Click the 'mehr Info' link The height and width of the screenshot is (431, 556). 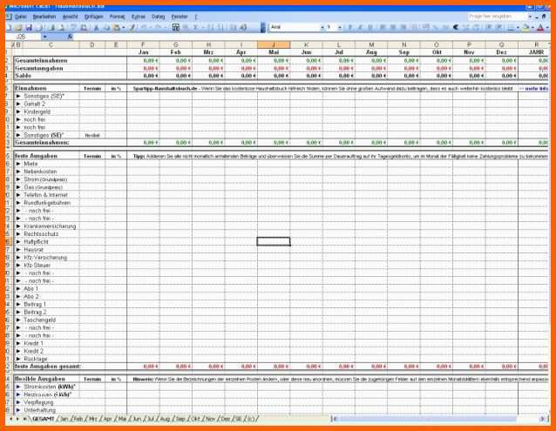click(x=536, y=89)
